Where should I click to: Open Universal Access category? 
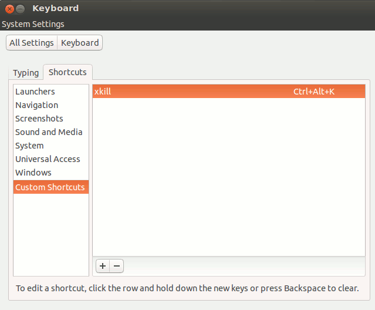[x=51, y=159]
